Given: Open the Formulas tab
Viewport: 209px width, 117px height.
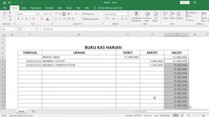Looking at the screenshot, I should pos(49,8).
